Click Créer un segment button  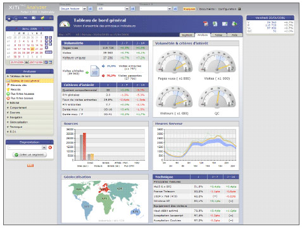[x=30, y=154]
